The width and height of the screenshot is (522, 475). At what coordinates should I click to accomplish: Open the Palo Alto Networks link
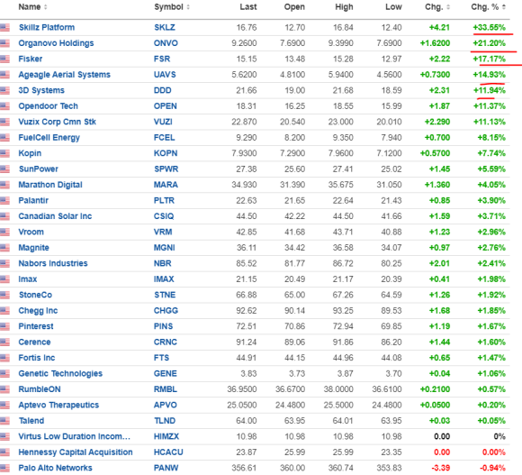(x=55, y=468)
